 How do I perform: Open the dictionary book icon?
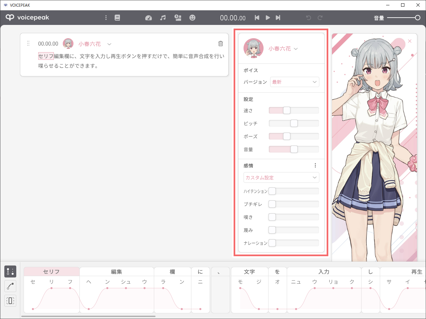117,18
